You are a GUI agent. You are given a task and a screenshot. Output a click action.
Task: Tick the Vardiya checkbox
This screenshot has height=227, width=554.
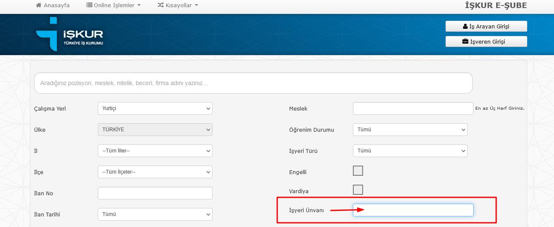(358, 189)
